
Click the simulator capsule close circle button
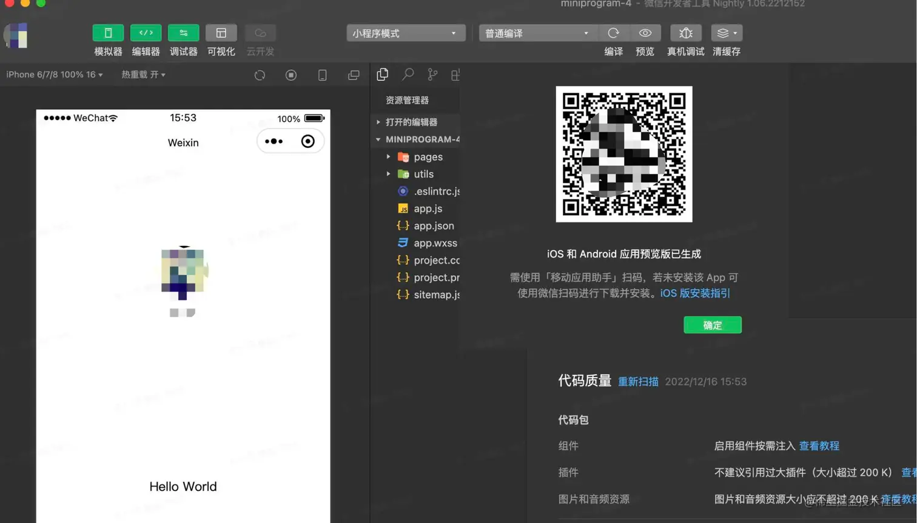(x=307, y=141)
